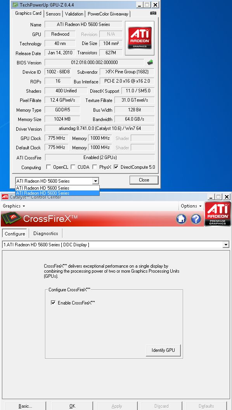Expand the DDC Display adapter dropdown
This screenshot has height=410, width=232.
226,245
